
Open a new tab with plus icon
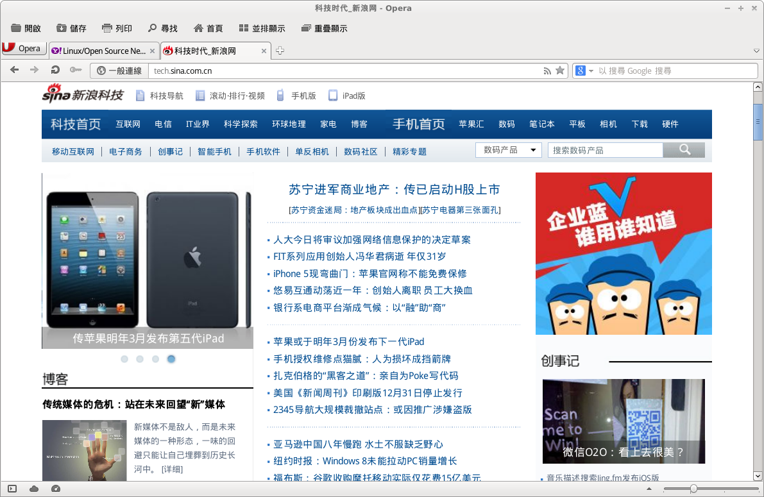pos(280,50)
